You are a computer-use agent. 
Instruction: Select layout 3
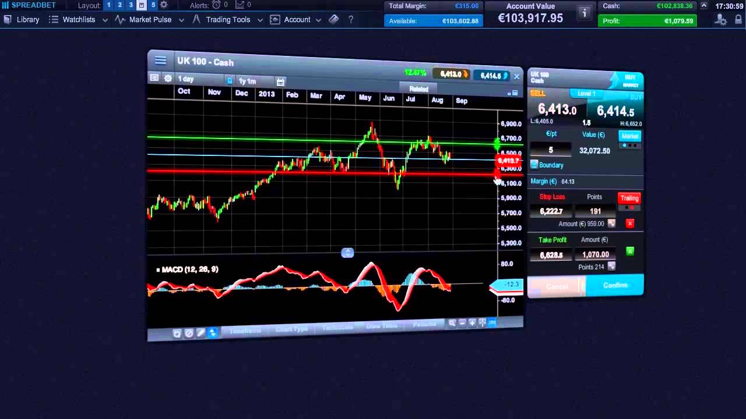(x=131, y=5)
